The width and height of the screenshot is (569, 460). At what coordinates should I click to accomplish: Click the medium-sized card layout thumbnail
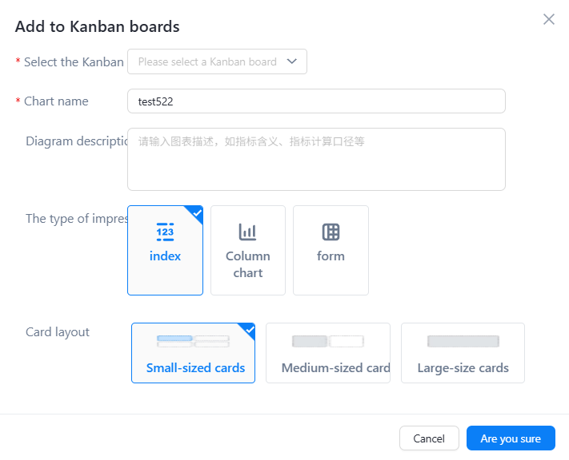[x=328, y=341]
